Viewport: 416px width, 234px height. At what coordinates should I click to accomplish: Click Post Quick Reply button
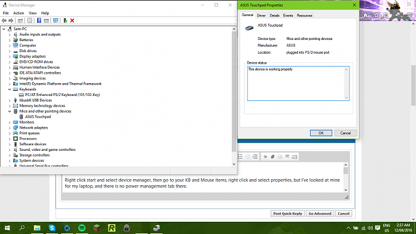coord(287,213)
